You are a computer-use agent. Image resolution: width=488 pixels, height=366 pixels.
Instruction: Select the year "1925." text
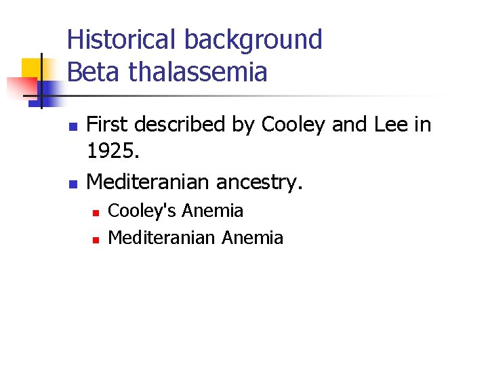click(113, 152)
